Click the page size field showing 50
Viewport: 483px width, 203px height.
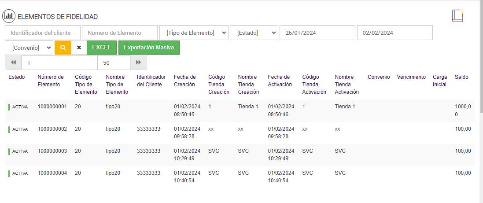(114, 63)
